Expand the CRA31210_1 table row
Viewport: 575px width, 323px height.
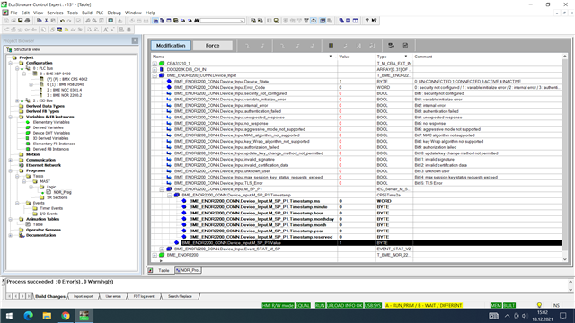[155, 64]
